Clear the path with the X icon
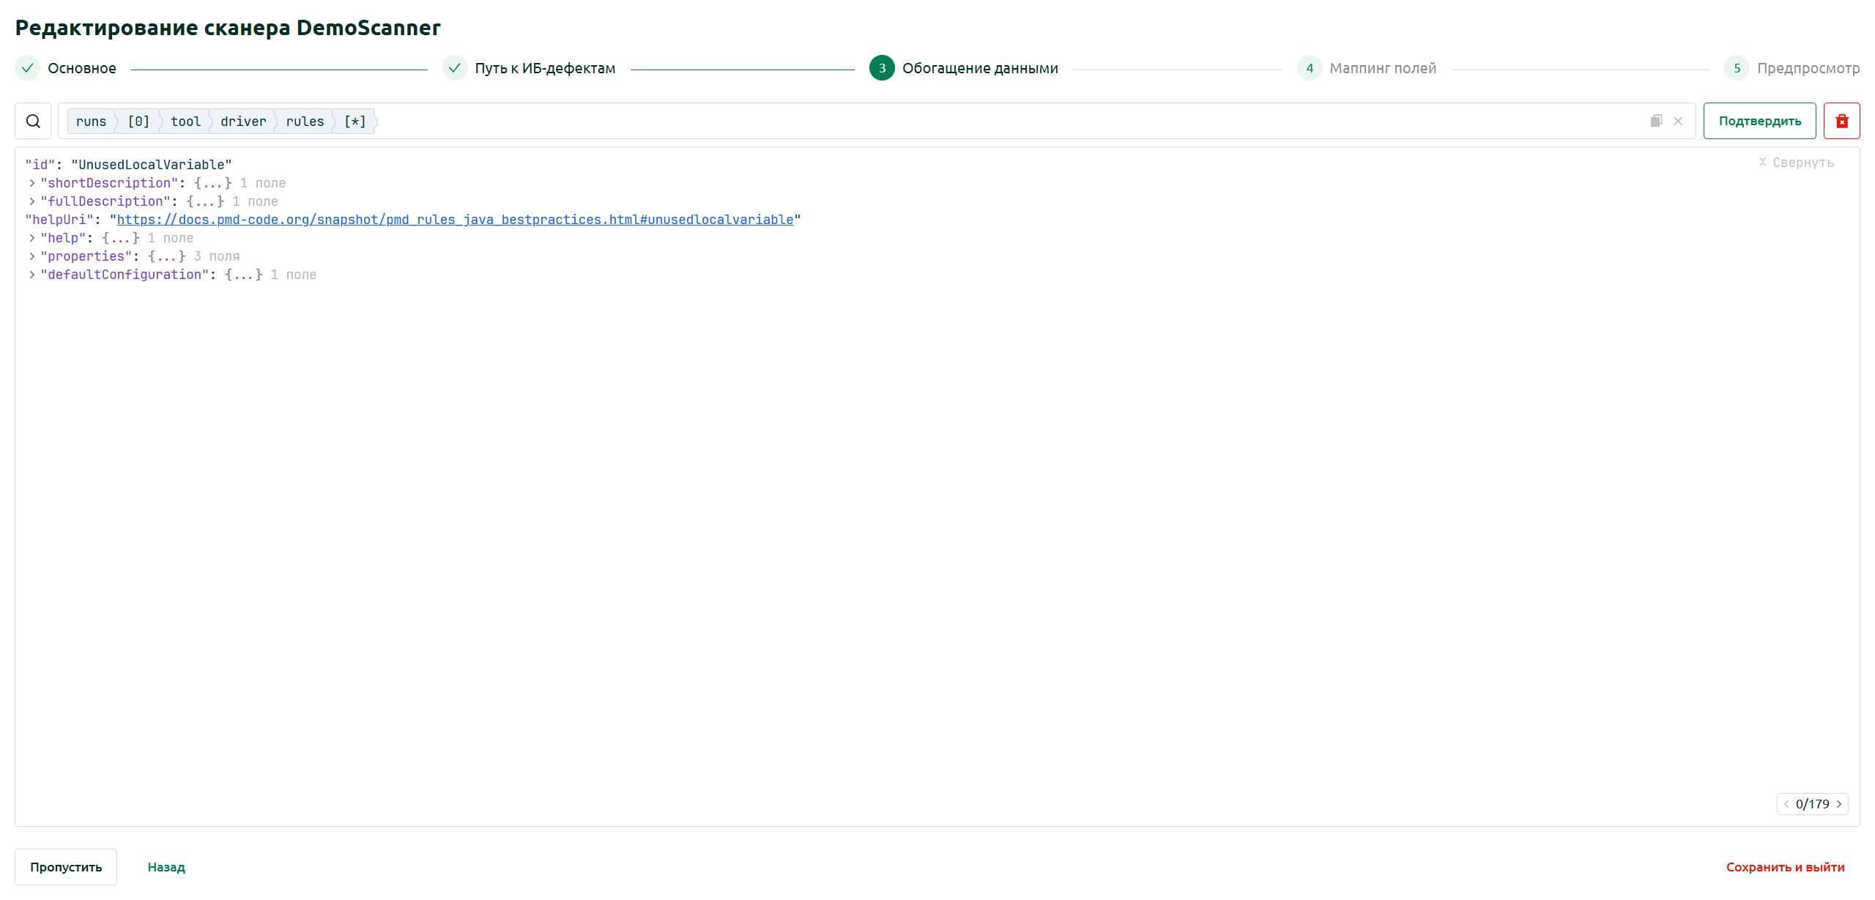 pos(1678,121)
